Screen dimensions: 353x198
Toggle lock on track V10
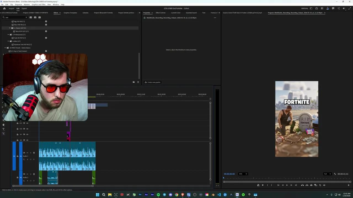click(17, 129)
